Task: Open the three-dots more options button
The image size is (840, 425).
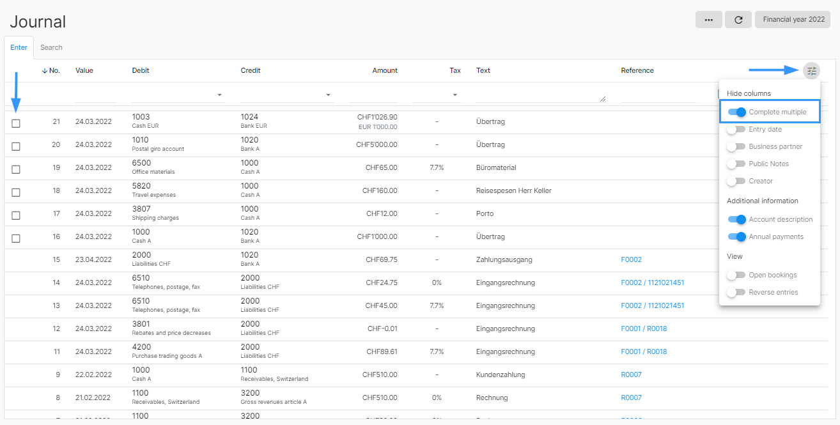Action: pos(709,20)
